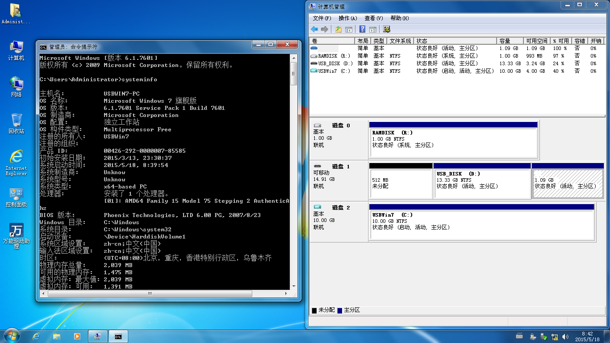
Task: Open the 回收站 recycle bin icon
Action: (16, 124)
